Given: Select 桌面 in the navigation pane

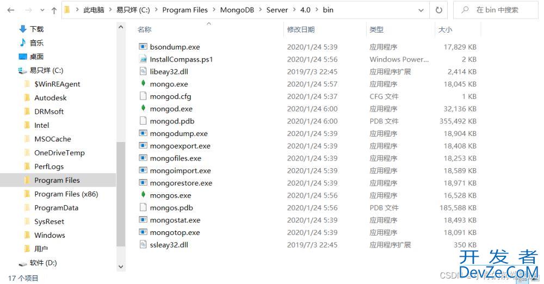Looking at the screenshot, I should click(x=36, y=56).
